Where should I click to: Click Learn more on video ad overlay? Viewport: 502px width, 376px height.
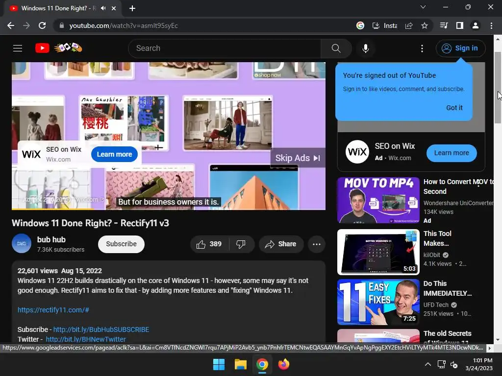click(114, 154)
